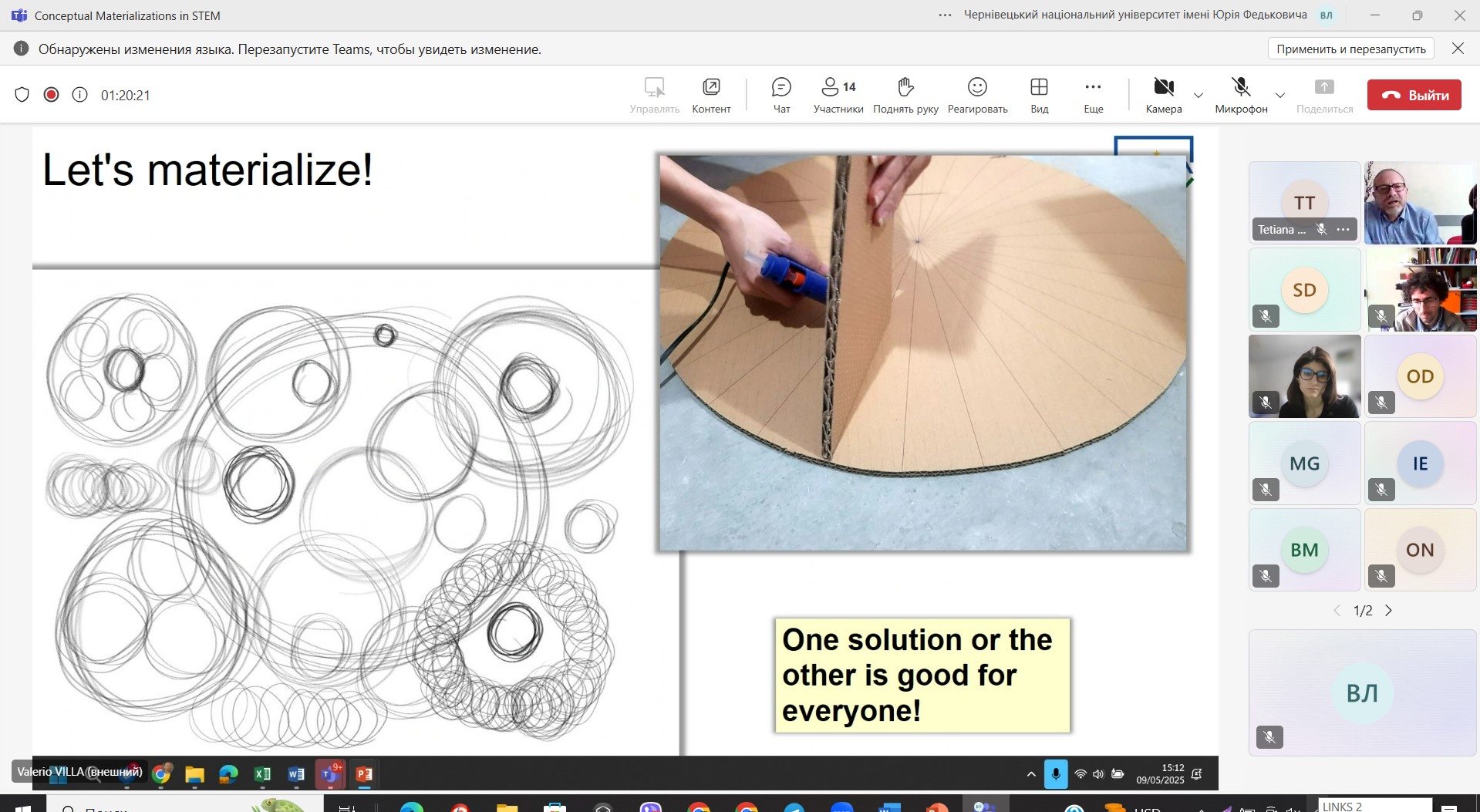Expand microphone options dropdown arrow
The width and height of the screenshot is (1480, 812).
1280,96
